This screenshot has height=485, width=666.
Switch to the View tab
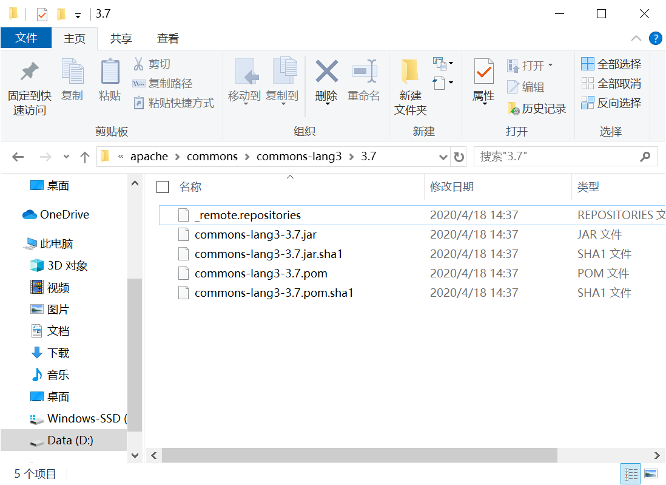168,39
